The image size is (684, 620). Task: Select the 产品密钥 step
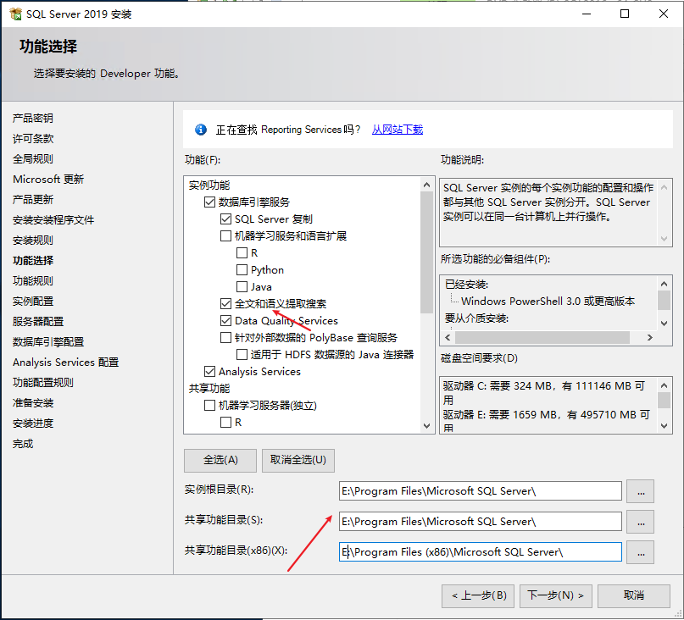(33, 119)
